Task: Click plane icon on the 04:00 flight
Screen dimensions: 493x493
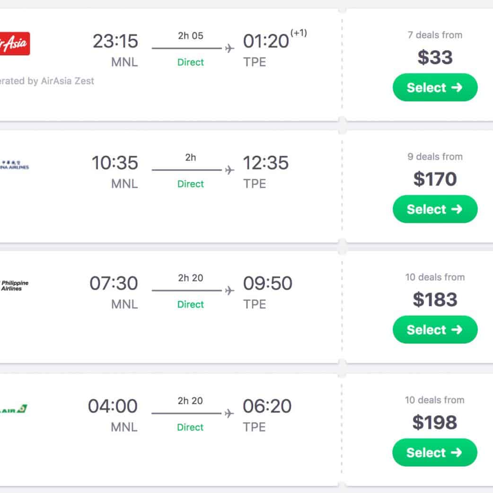Action: click(229, 414)
